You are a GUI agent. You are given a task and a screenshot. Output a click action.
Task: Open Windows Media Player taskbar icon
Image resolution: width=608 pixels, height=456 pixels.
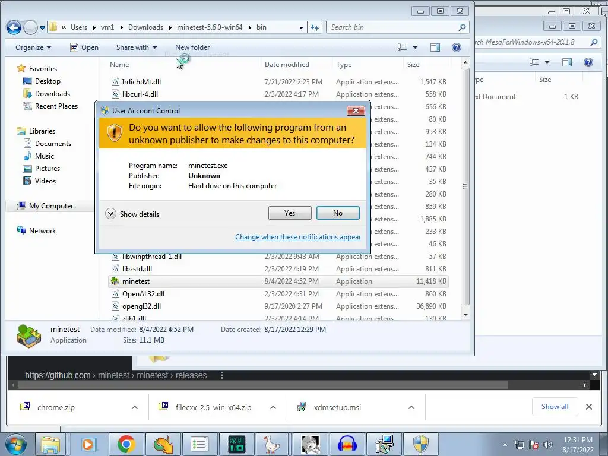88,444
